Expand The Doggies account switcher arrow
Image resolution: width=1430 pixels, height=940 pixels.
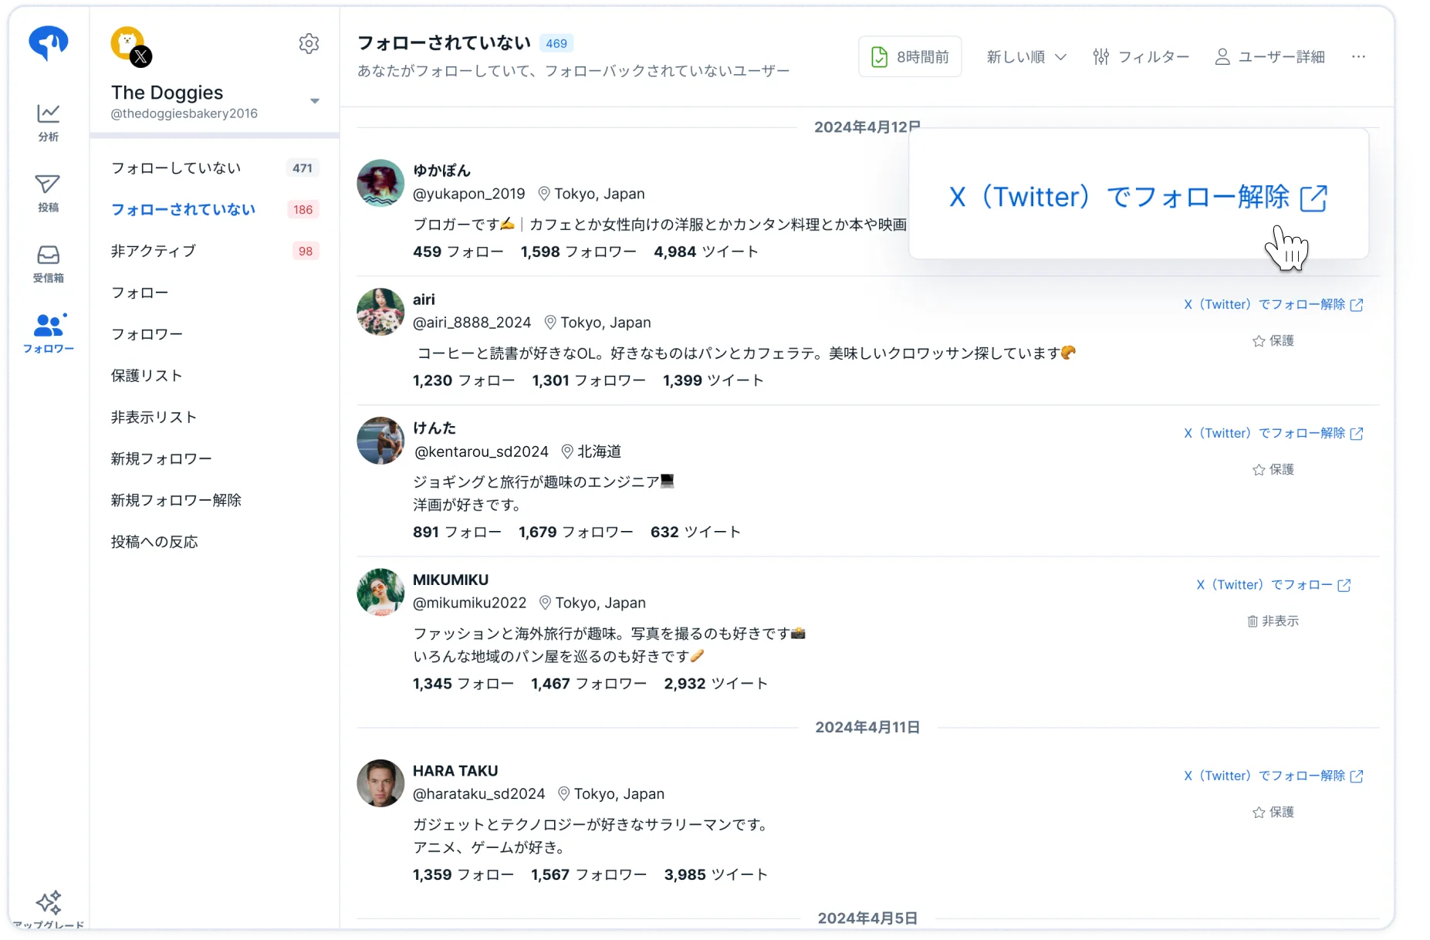(x=315, y=101)
